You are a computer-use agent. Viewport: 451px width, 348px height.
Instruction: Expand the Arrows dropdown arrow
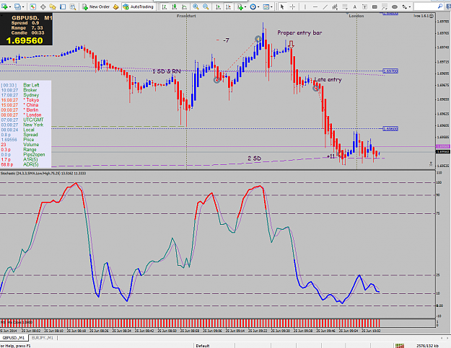tap(410, 7)
